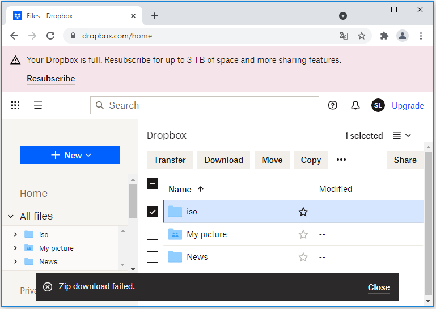Image resolution: width=436 pixels, height=309 pixels.
Task: Go to Home in the sidebar
Action: pyautogui.click(x=33, y=194)
